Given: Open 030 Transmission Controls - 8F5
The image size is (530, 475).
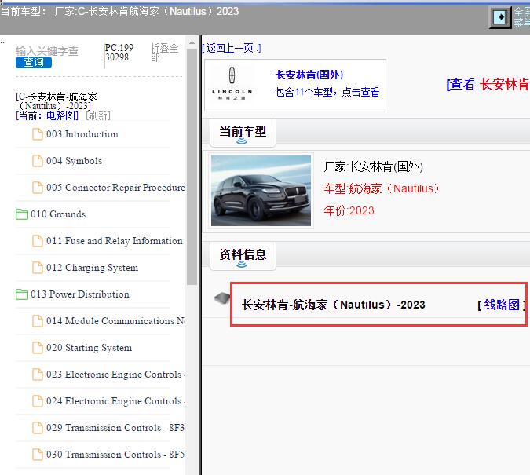Looking at the screenshot, I should pos(115,455).
